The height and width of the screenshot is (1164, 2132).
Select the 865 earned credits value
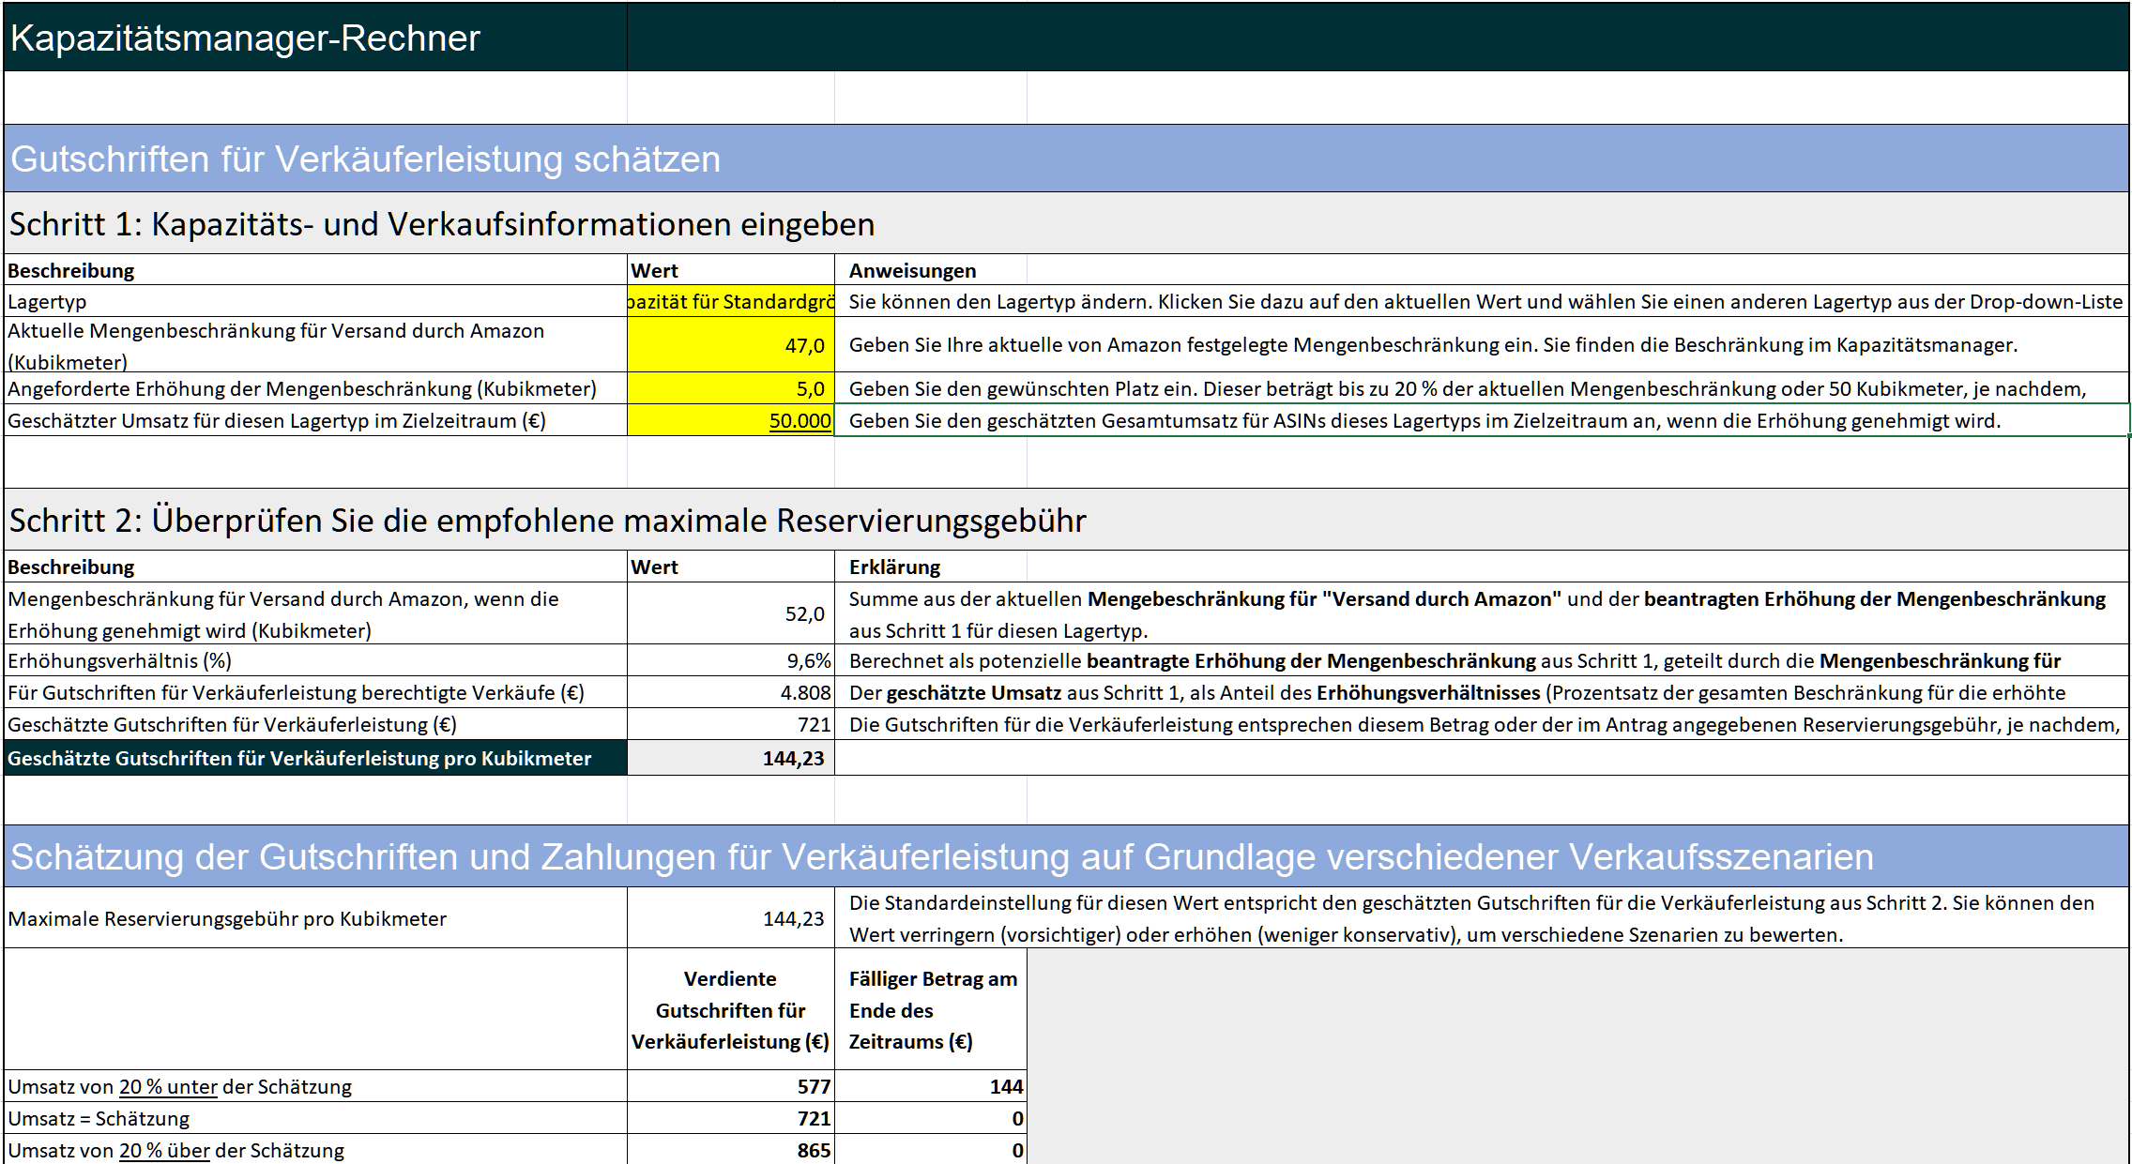[730, 1150]
